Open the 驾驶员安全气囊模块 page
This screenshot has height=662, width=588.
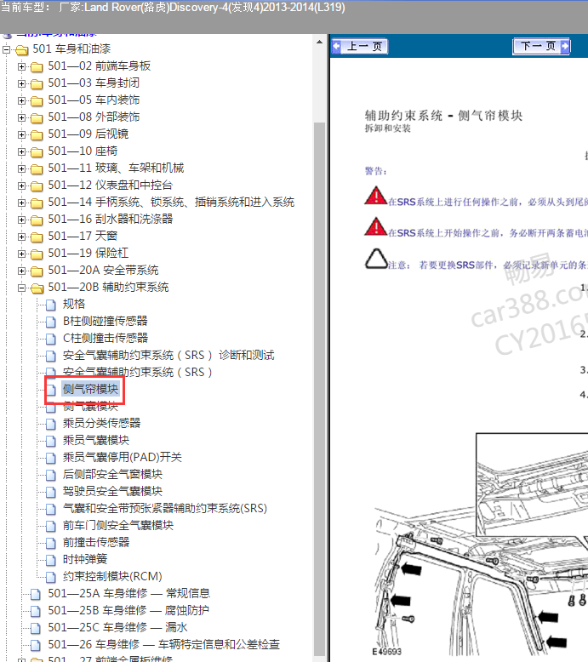click(112, 492)
